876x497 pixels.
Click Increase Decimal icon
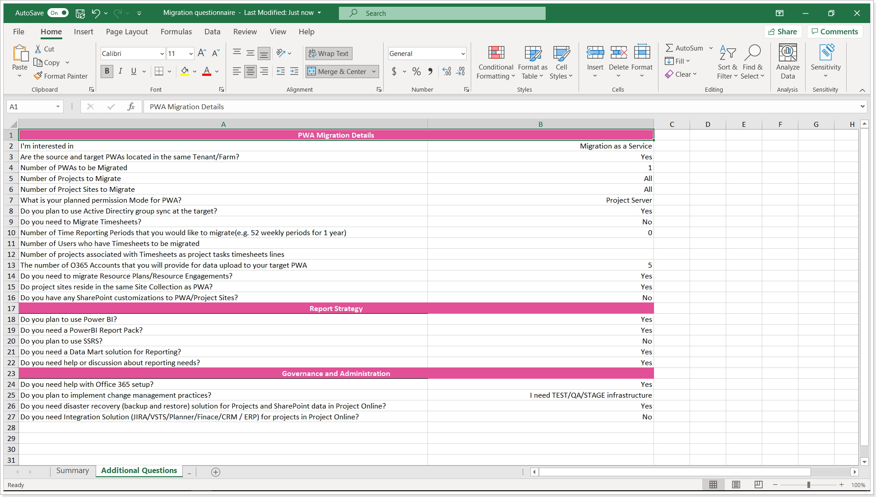(x=447, y=71)
